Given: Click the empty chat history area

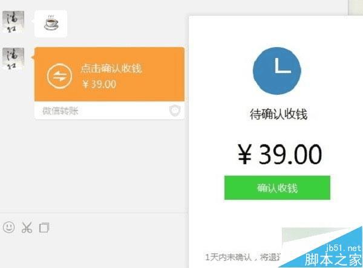Looking at the screenshot, I should [x=94, y=165].
